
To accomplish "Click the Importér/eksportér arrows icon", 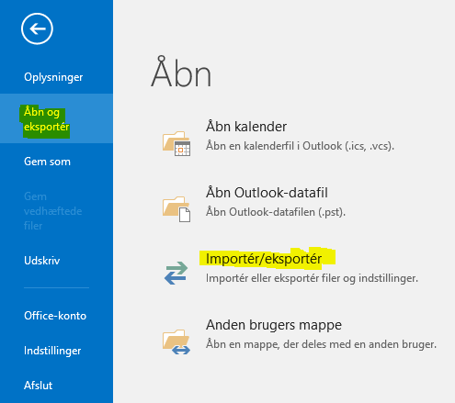I will coord(176,273).
